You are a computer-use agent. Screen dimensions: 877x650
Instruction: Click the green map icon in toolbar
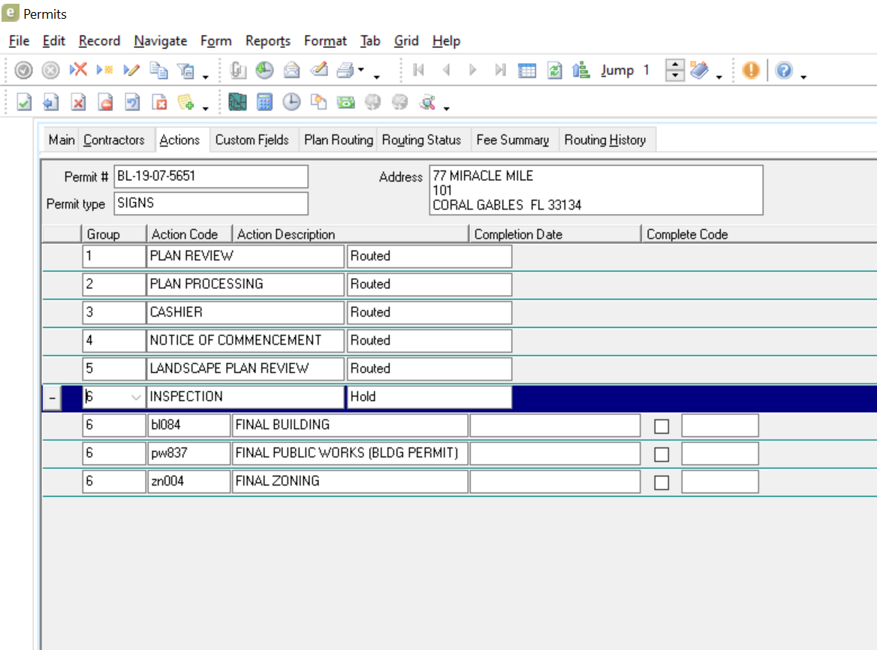click(237, 103)
